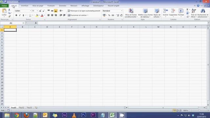Apply thousands separator 000 icon
210x118 pixels.
pyautogui.click(x=113, y=15)
